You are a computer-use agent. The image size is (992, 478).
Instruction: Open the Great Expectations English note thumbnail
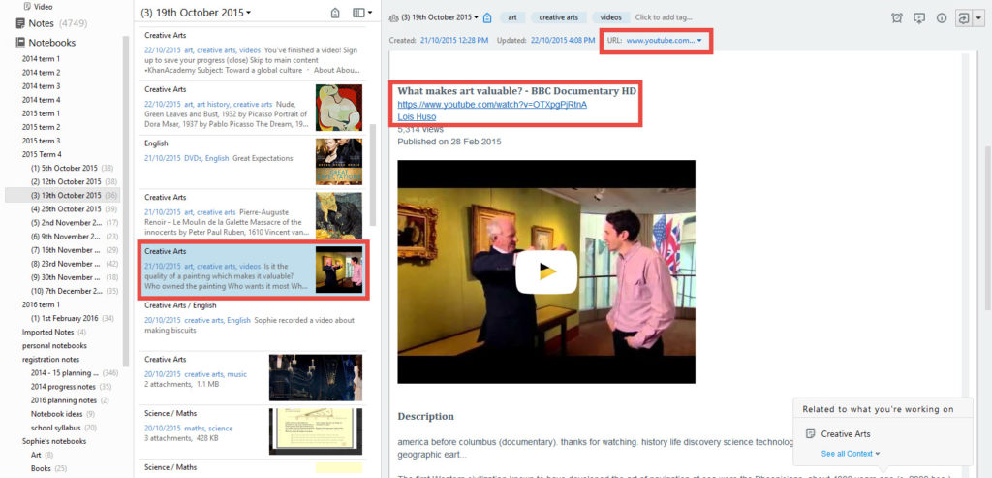338,161
